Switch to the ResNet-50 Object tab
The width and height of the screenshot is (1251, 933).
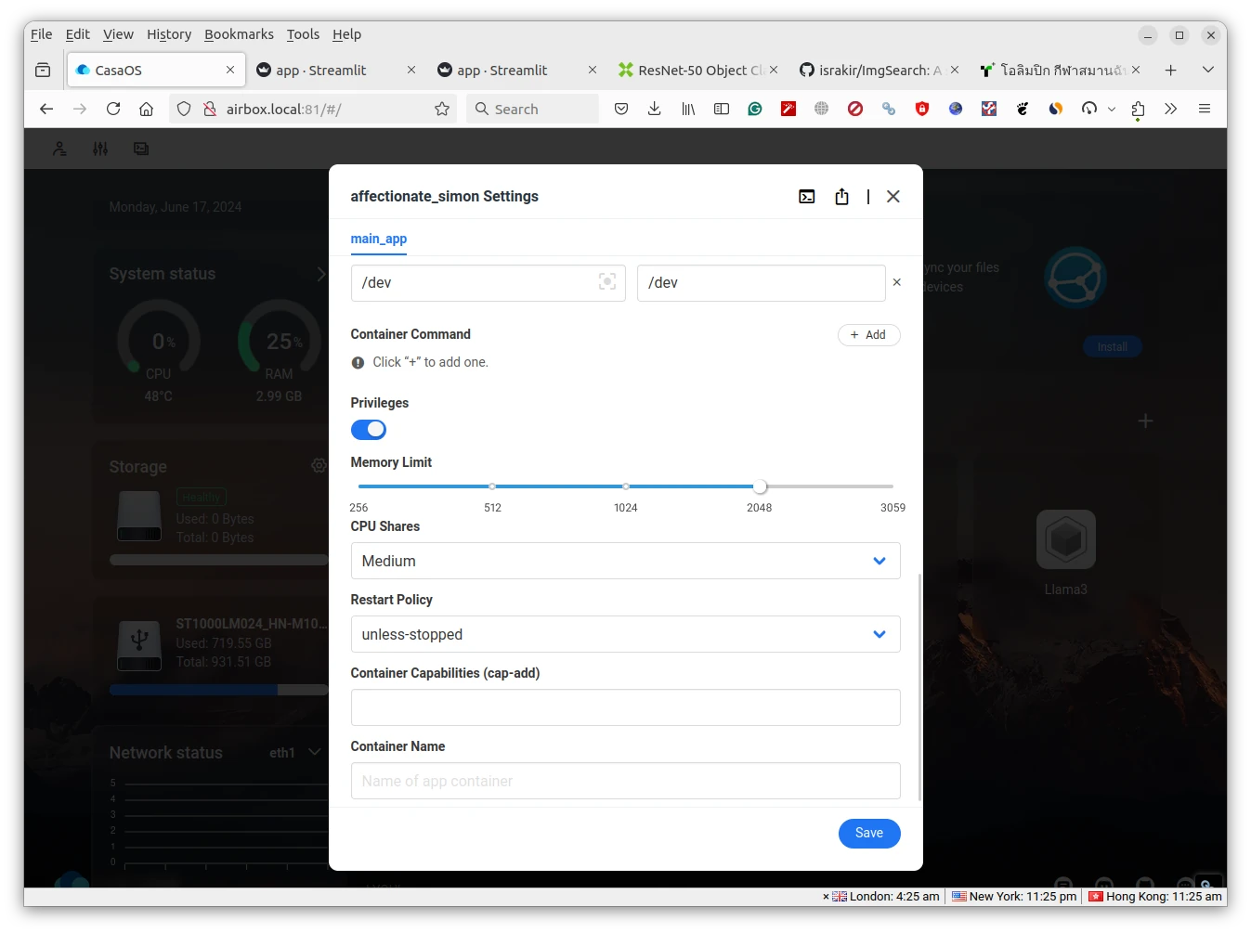coord(697,71)
